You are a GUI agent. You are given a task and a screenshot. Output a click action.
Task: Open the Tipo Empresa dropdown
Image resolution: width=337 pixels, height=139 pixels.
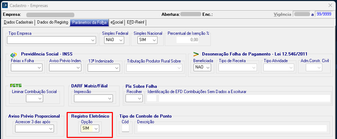click(x=51, y=40)
